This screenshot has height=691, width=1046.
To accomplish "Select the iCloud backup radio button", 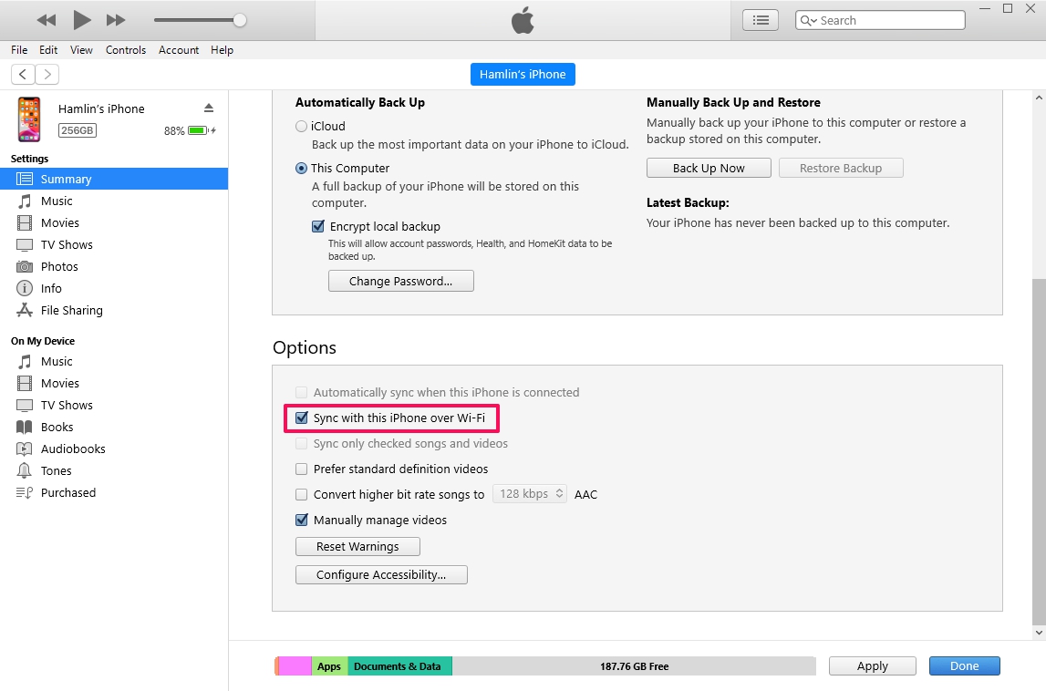I will 302,127.
